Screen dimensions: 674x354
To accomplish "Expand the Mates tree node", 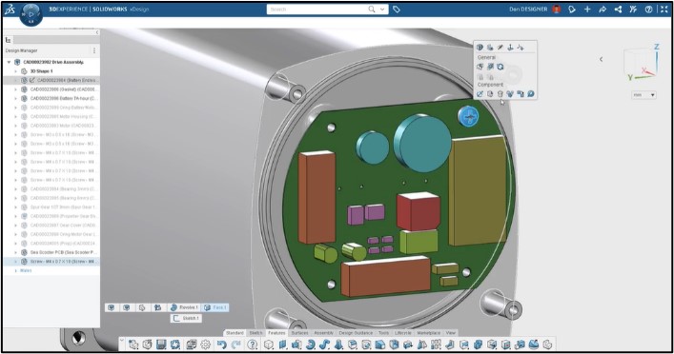I will pos(16,271).
